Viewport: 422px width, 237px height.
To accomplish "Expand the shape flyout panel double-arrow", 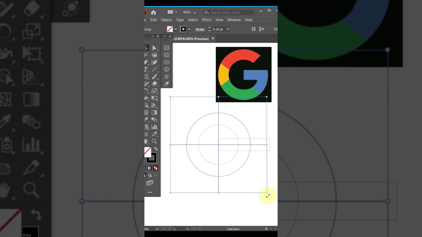I will 165,37.
